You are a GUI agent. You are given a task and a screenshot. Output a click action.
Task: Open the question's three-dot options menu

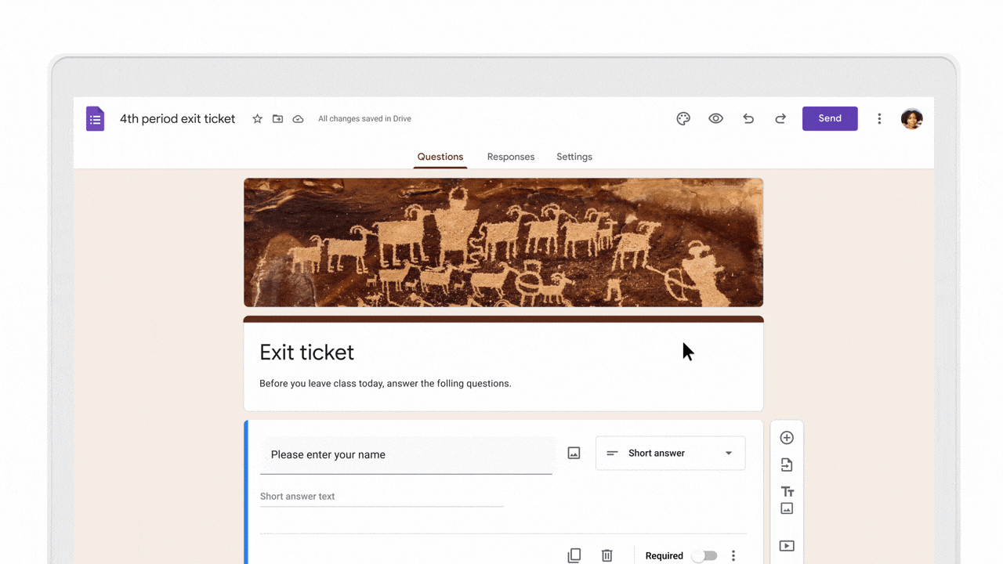tap(733, 555)
